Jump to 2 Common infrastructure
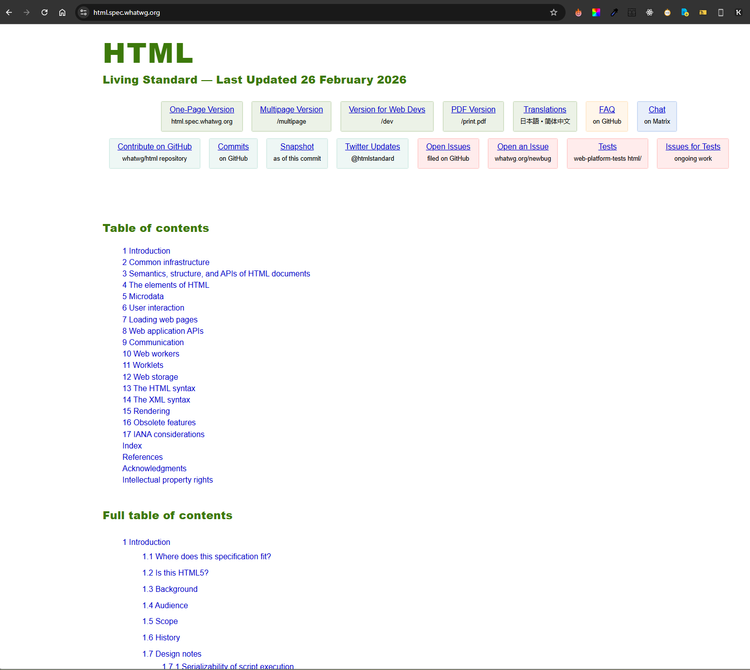750x670 pixels. [x=166, y=262]
